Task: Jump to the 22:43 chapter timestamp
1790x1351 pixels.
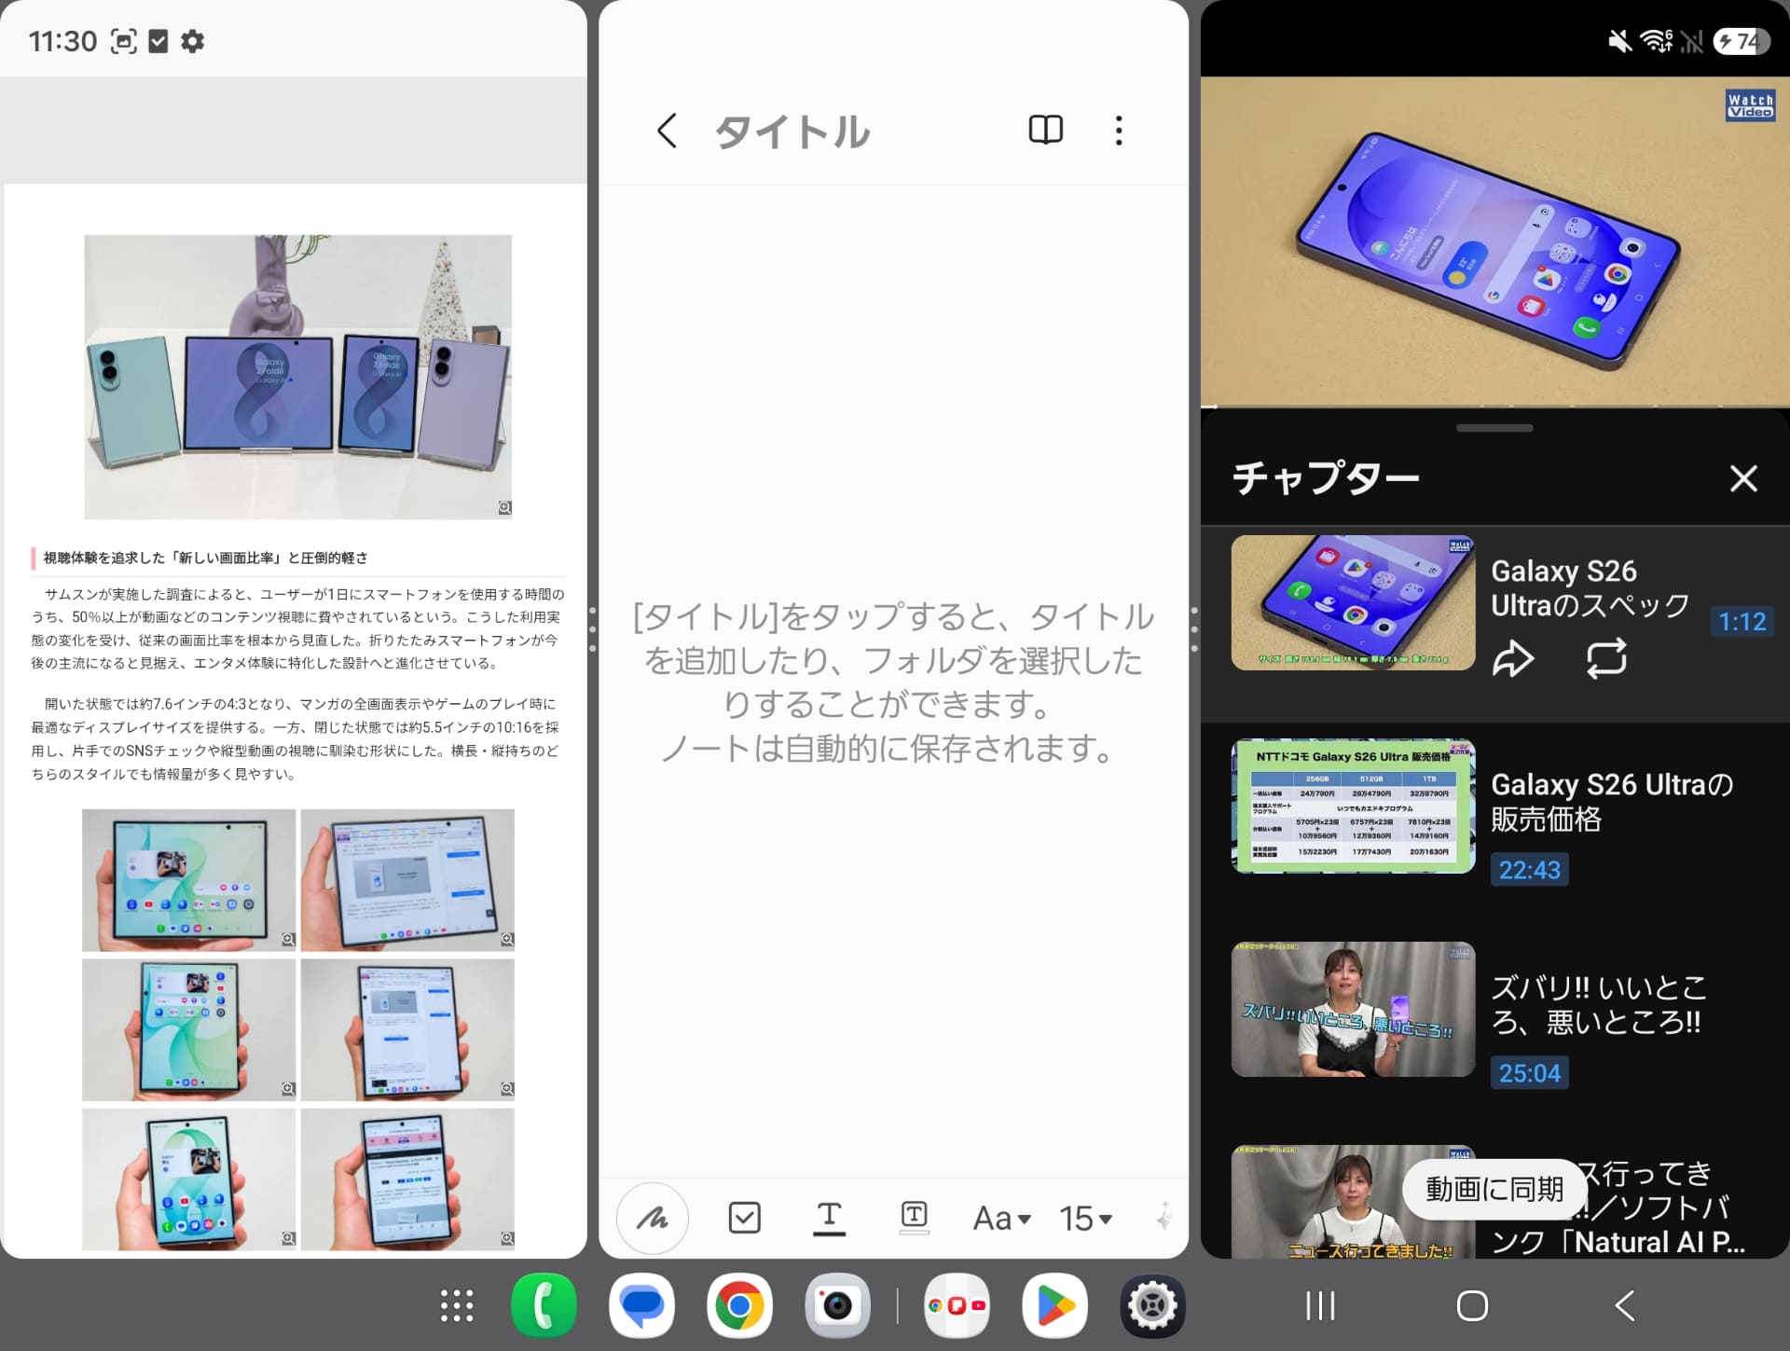Action: 1529,870
